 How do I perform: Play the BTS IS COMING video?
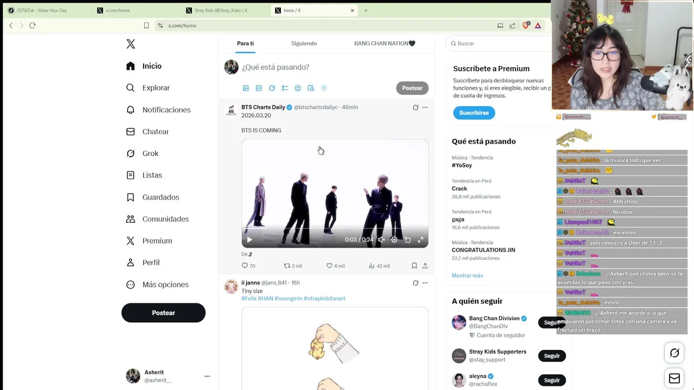(x=249, y=239)
